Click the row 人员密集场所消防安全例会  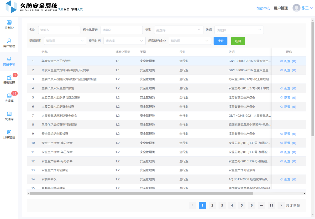pos(166,116)
